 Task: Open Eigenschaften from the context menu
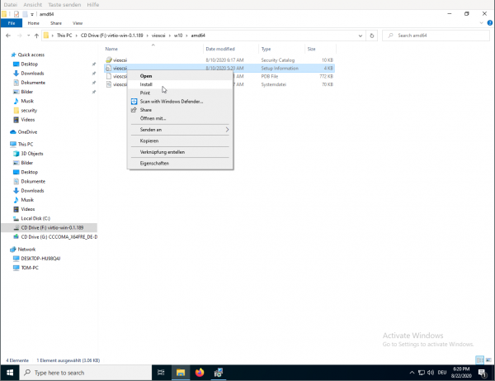[154, 163]
